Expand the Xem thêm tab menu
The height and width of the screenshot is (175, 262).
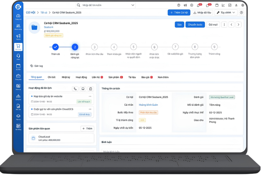pyautogui.click(x=163, y=77)
